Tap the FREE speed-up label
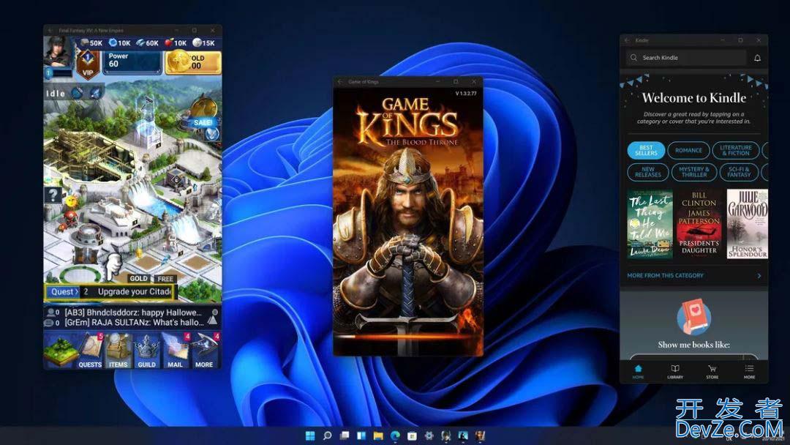This screenshot has height=445, width=790. [165, 279]
